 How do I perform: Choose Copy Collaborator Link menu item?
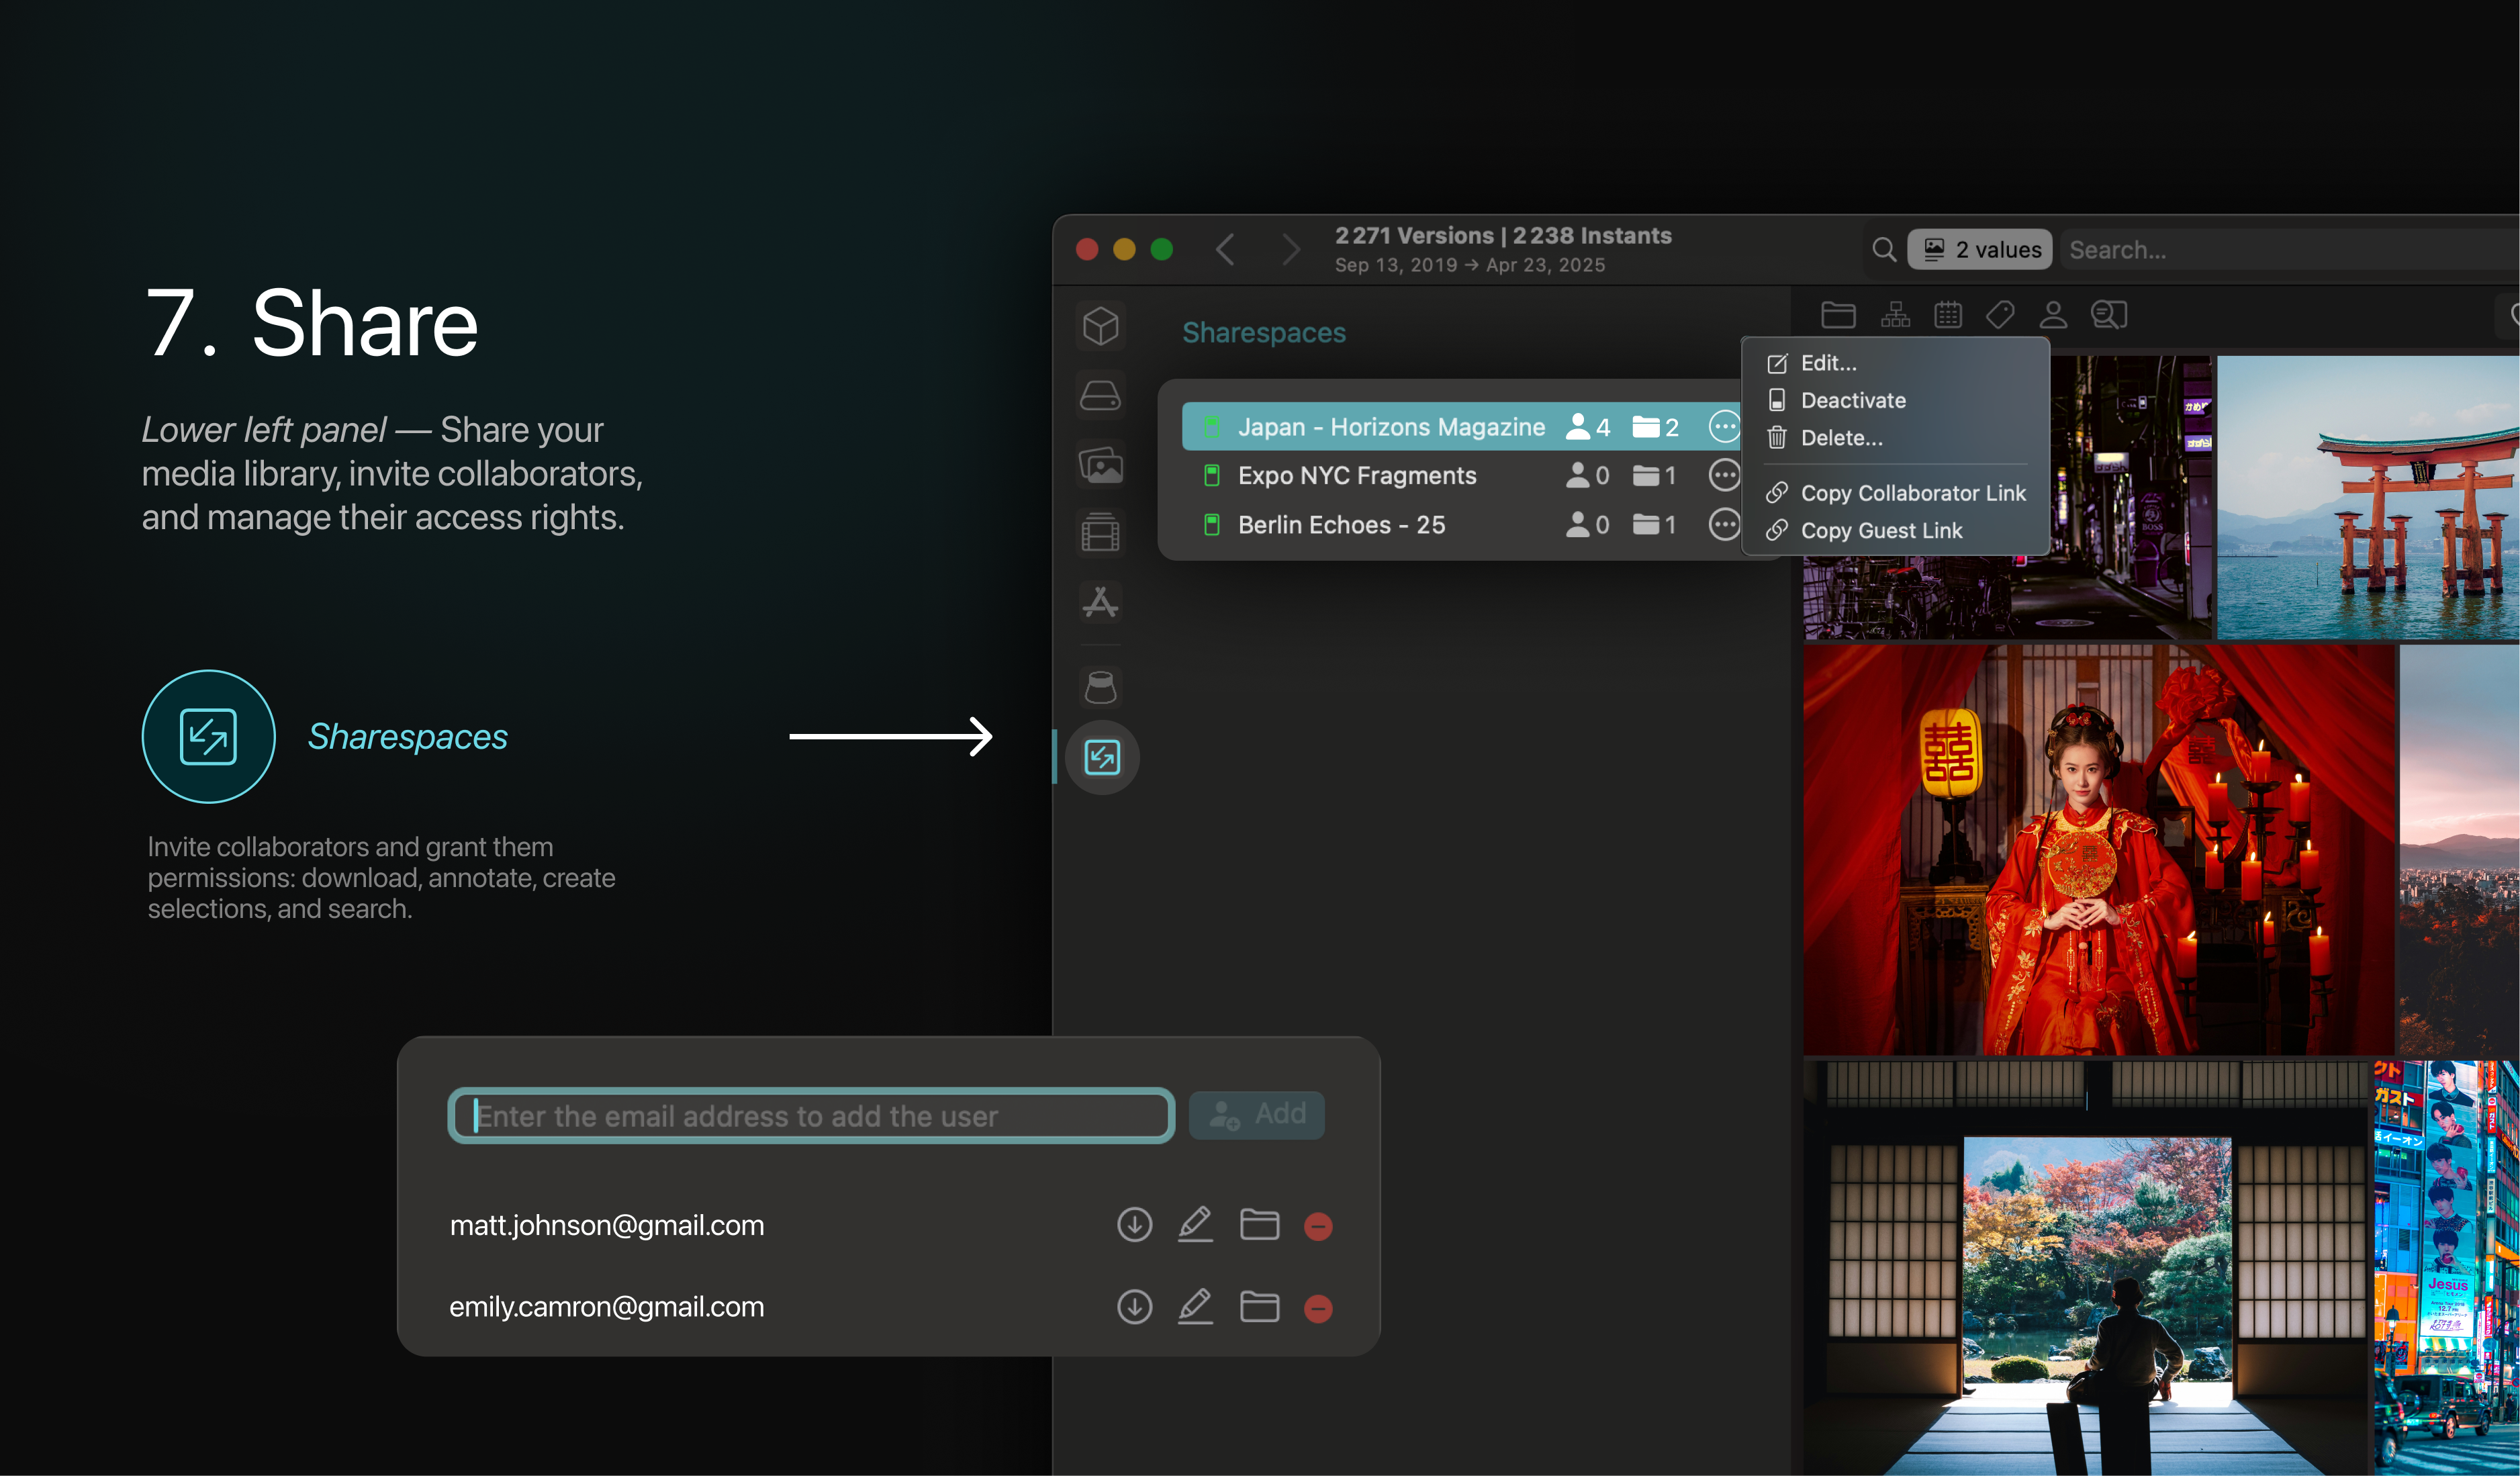[1912, 493]
